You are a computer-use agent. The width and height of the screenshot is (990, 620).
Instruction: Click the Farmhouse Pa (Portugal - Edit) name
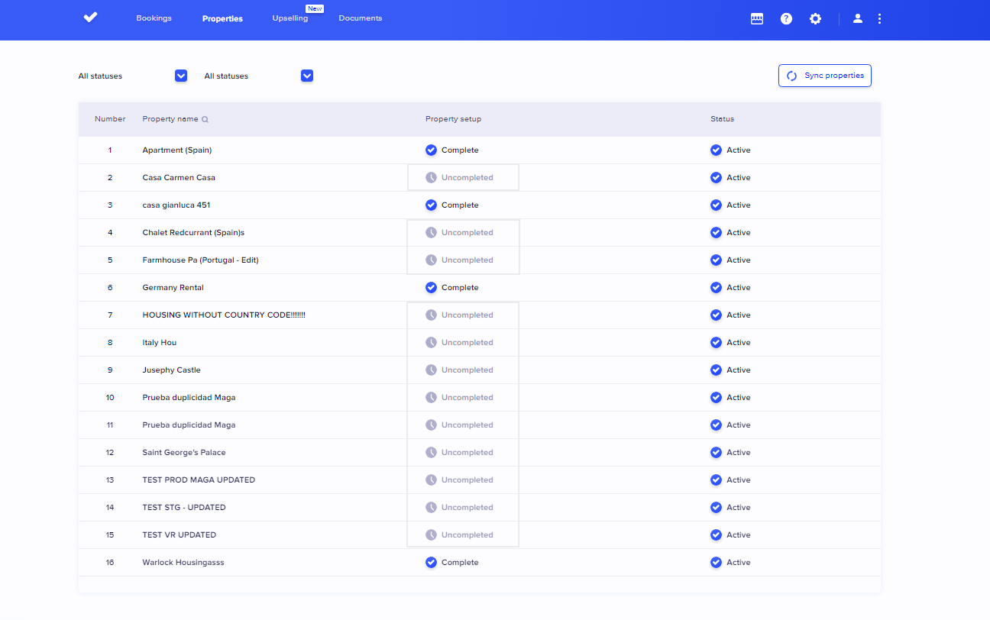click(x=200, y=260)
